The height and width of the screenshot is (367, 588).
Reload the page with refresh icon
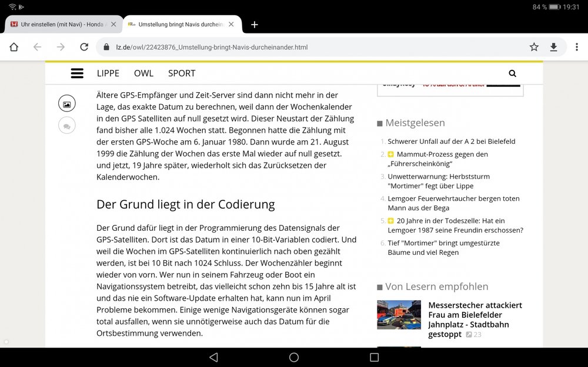click(x=84, y=47)
